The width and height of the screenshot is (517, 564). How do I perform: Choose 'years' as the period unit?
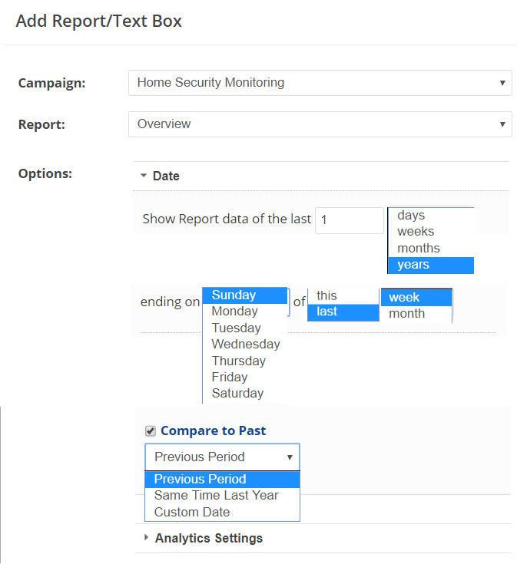coord(413,265)
